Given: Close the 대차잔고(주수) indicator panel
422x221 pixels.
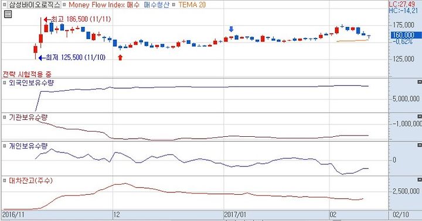Looking at the screenshot, I should click(419, 179).
